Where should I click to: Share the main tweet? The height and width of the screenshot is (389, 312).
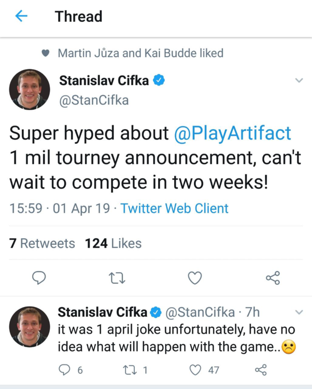pyautogui.click(x=273, y=279)
